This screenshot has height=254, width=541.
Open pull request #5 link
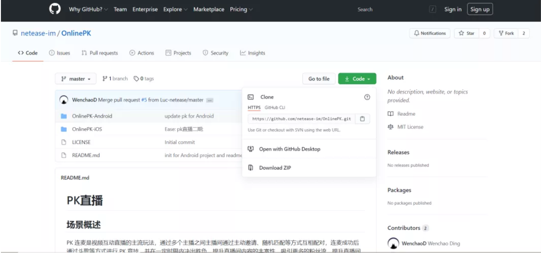[x=144, y=100]
